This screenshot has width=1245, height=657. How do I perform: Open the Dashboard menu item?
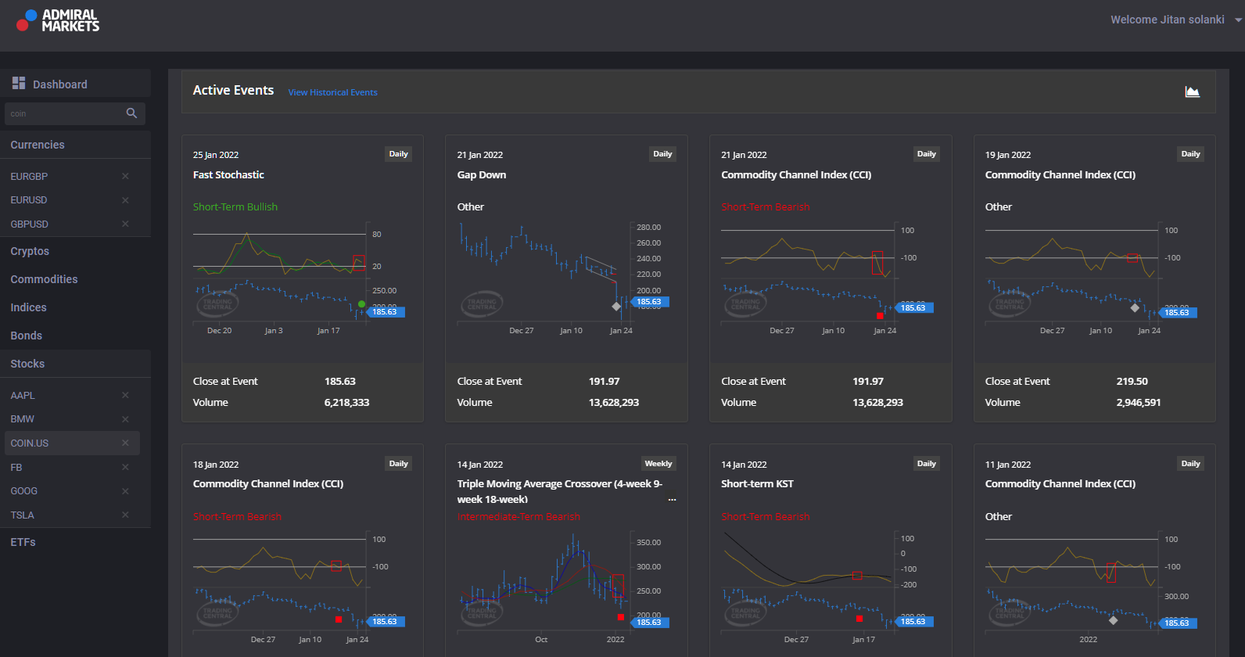point(59,84)
